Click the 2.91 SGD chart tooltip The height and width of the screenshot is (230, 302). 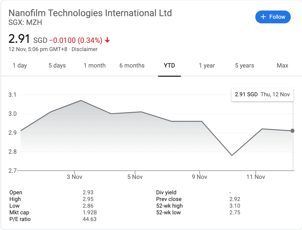pyautogui.click(x=262, y=94)
